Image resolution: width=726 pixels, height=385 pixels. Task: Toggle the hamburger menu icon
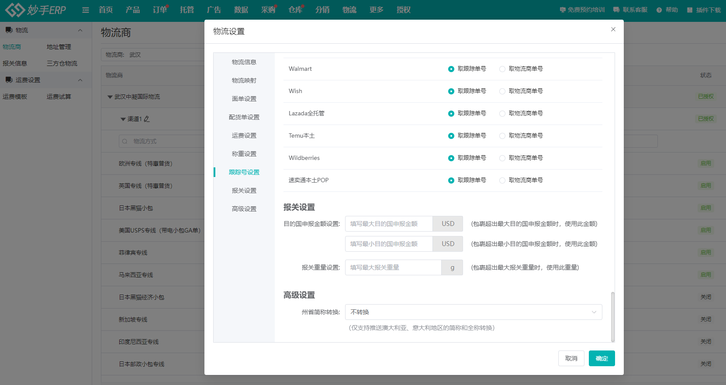[86, 10]
